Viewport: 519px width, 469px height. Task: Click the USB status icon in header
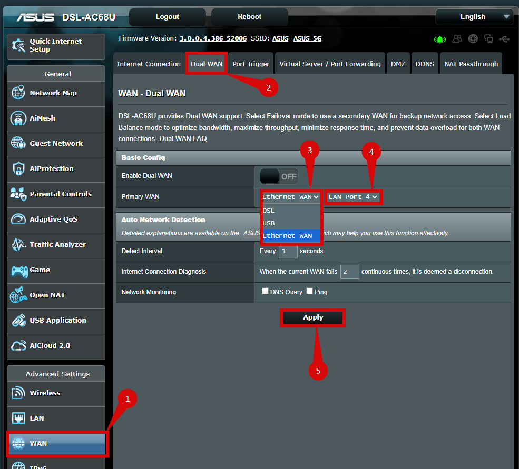coord(504,39)
